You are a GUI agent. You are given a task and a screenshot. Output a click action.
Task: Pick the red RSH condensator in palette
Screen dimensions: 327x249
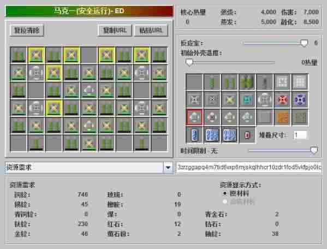click(x=282, y=100)
